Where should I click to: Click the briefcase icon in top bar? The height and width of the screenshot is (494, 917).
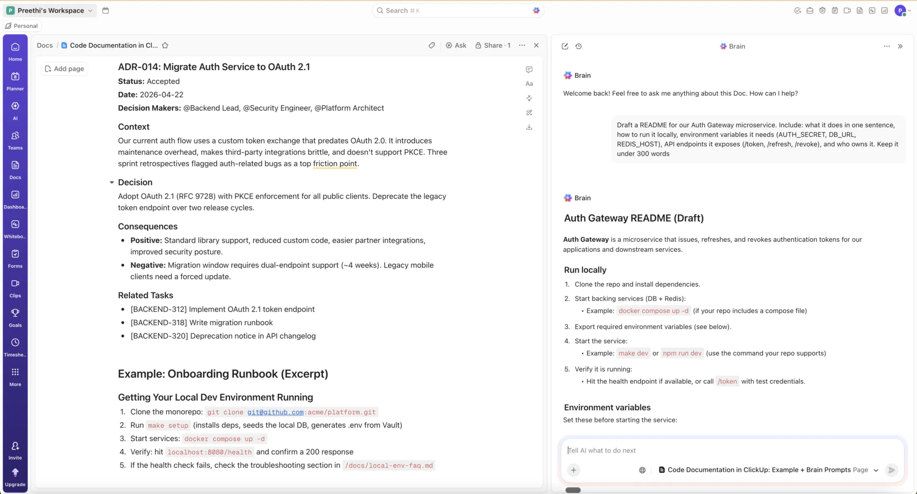(810, 10)
